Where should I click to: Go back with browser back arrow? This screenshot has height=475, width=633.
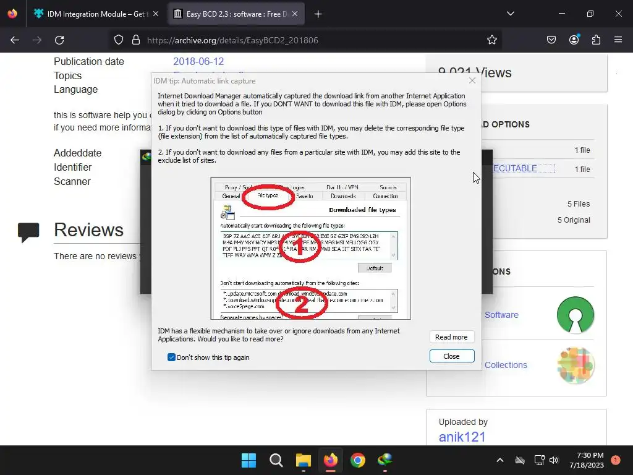[x=15, y=40]
